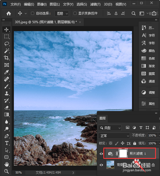Toggle lock transparent pixels icon
This screenshot has width=160, height=176.
111,143
